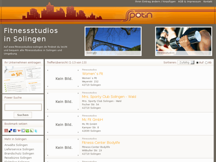Click the 42699 Solingen postal text

[91, 131]
